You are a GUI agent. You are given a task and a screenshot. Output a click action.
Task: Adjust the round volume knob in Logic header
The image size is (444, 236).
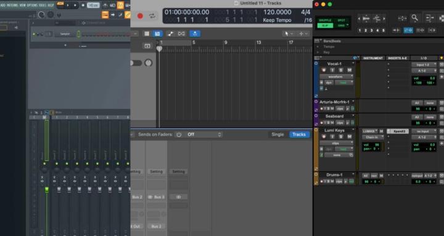[x=149, y=63]
